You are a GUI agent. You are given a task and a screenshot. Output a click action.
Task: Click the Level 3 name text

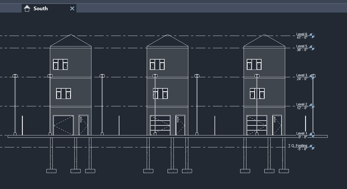click(302, 75)
